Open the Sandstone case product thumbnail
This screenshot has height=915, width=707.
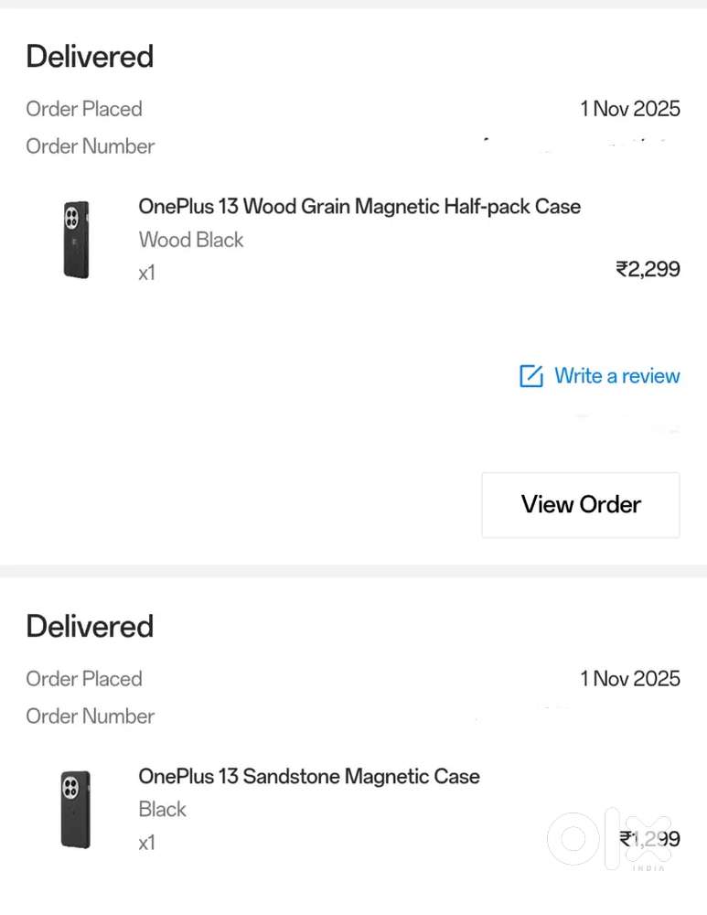click(x=75, y=808)
